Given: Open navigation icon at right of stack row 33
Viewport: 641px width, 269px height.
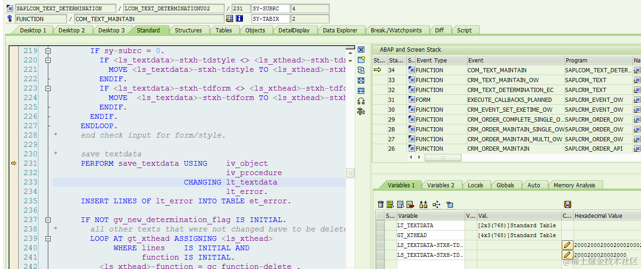Looking at the screenshot, I should coord(637,80).
